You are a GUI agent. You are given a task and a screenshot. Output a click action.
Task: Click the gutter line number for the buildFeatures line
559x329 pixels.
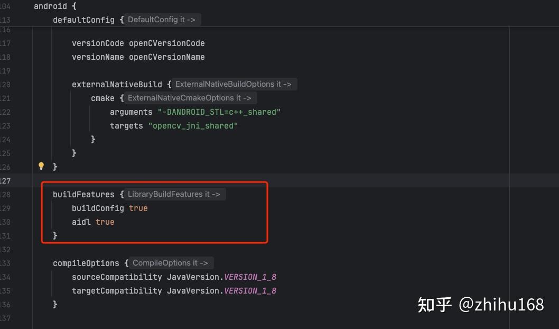point(5,195)
